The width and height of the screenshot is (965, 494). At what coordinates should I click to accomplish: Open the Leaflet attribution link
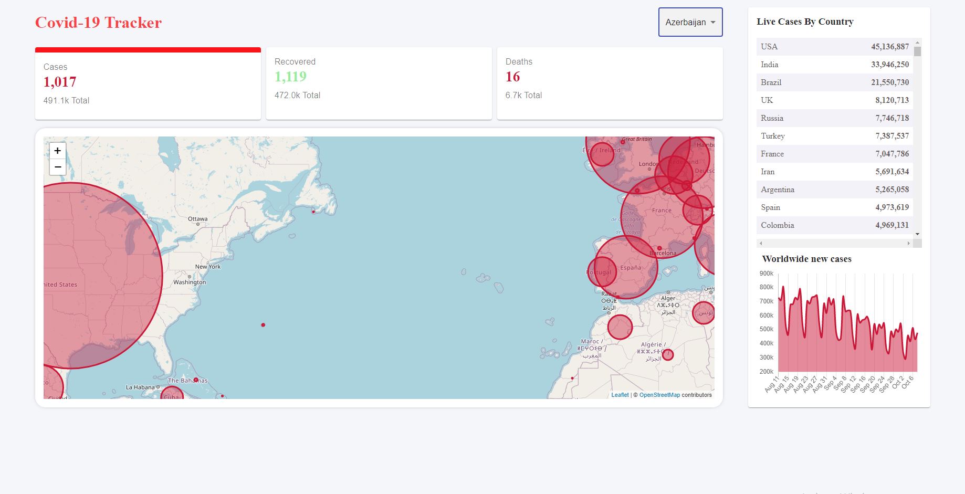[620, 395]
